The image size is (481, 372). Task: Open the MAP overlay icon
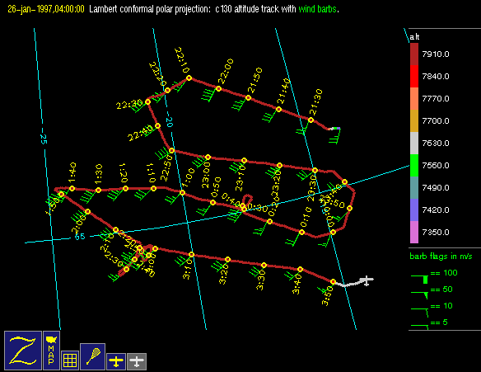tap(51, 351)
